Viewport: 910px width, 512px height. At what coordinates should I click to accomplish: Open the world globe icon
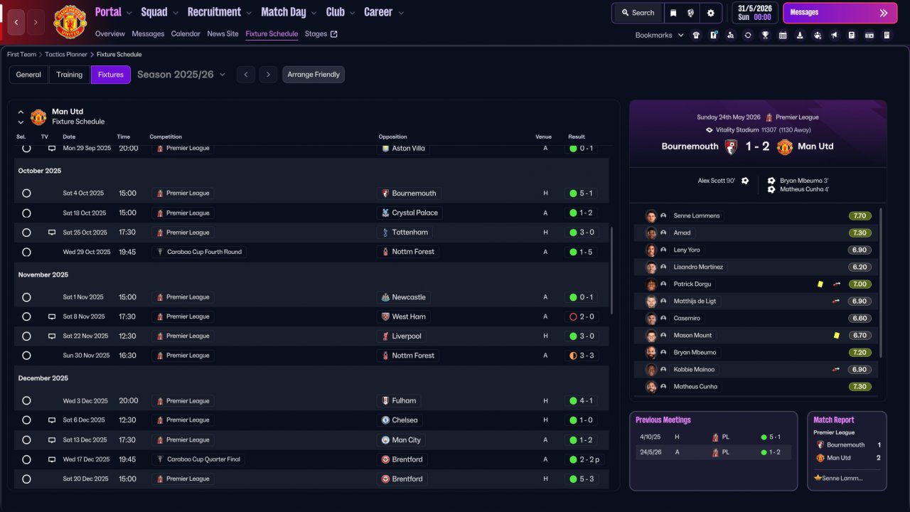[690, 13]
